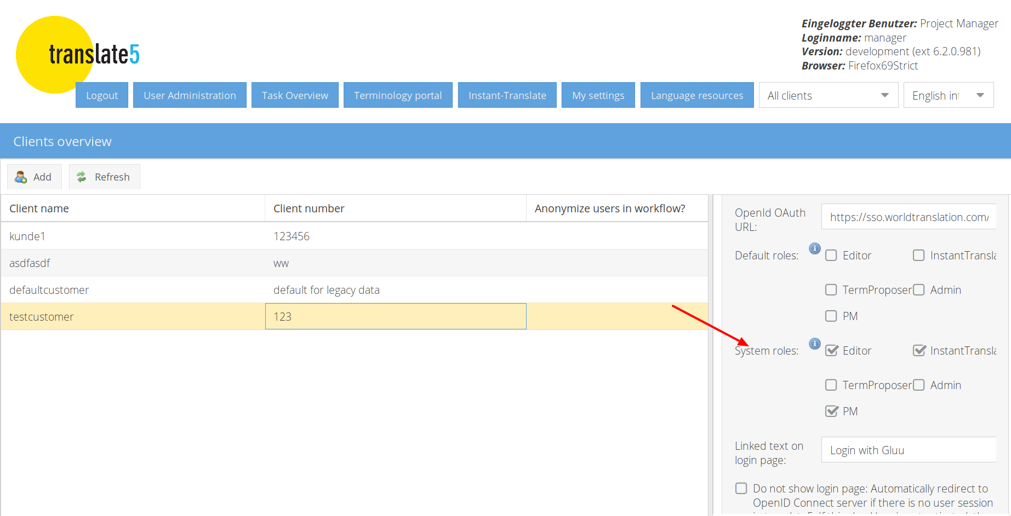This screenshot has height=516, width=1011.
Task: Uncheck PM under System roles
Action: [x=831, y=411]
